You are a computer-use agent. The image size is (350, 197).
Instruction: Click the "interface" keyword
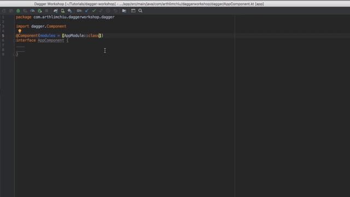[x=26, y=40]
